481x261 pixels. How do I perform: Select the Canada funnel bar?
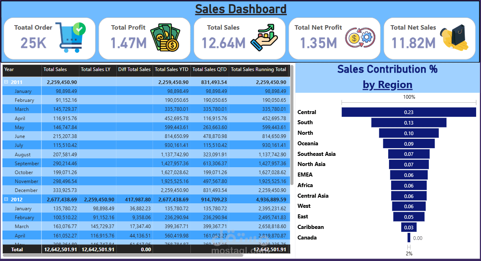408,237
